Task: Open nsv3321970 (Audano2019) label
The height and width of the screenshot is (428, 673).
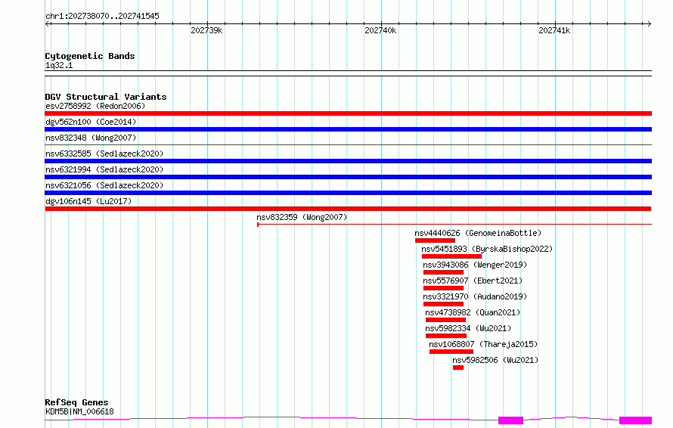Action: point(475,296)
